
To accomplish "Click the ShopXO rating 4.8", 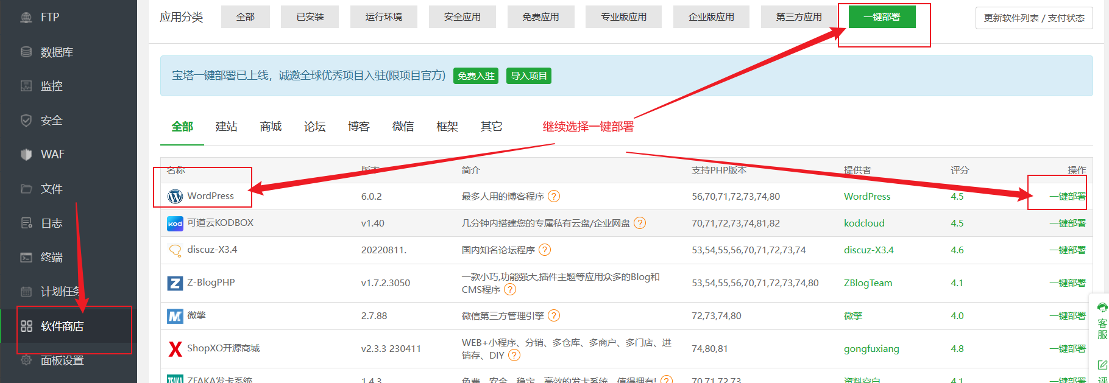I will [x=957, y=349].
